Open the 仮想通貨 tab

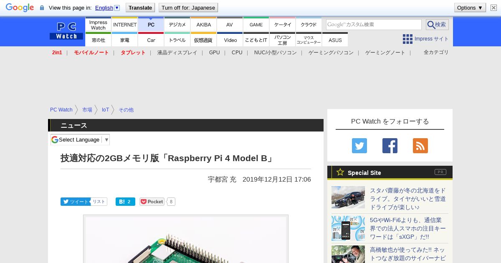pos(204,40)
